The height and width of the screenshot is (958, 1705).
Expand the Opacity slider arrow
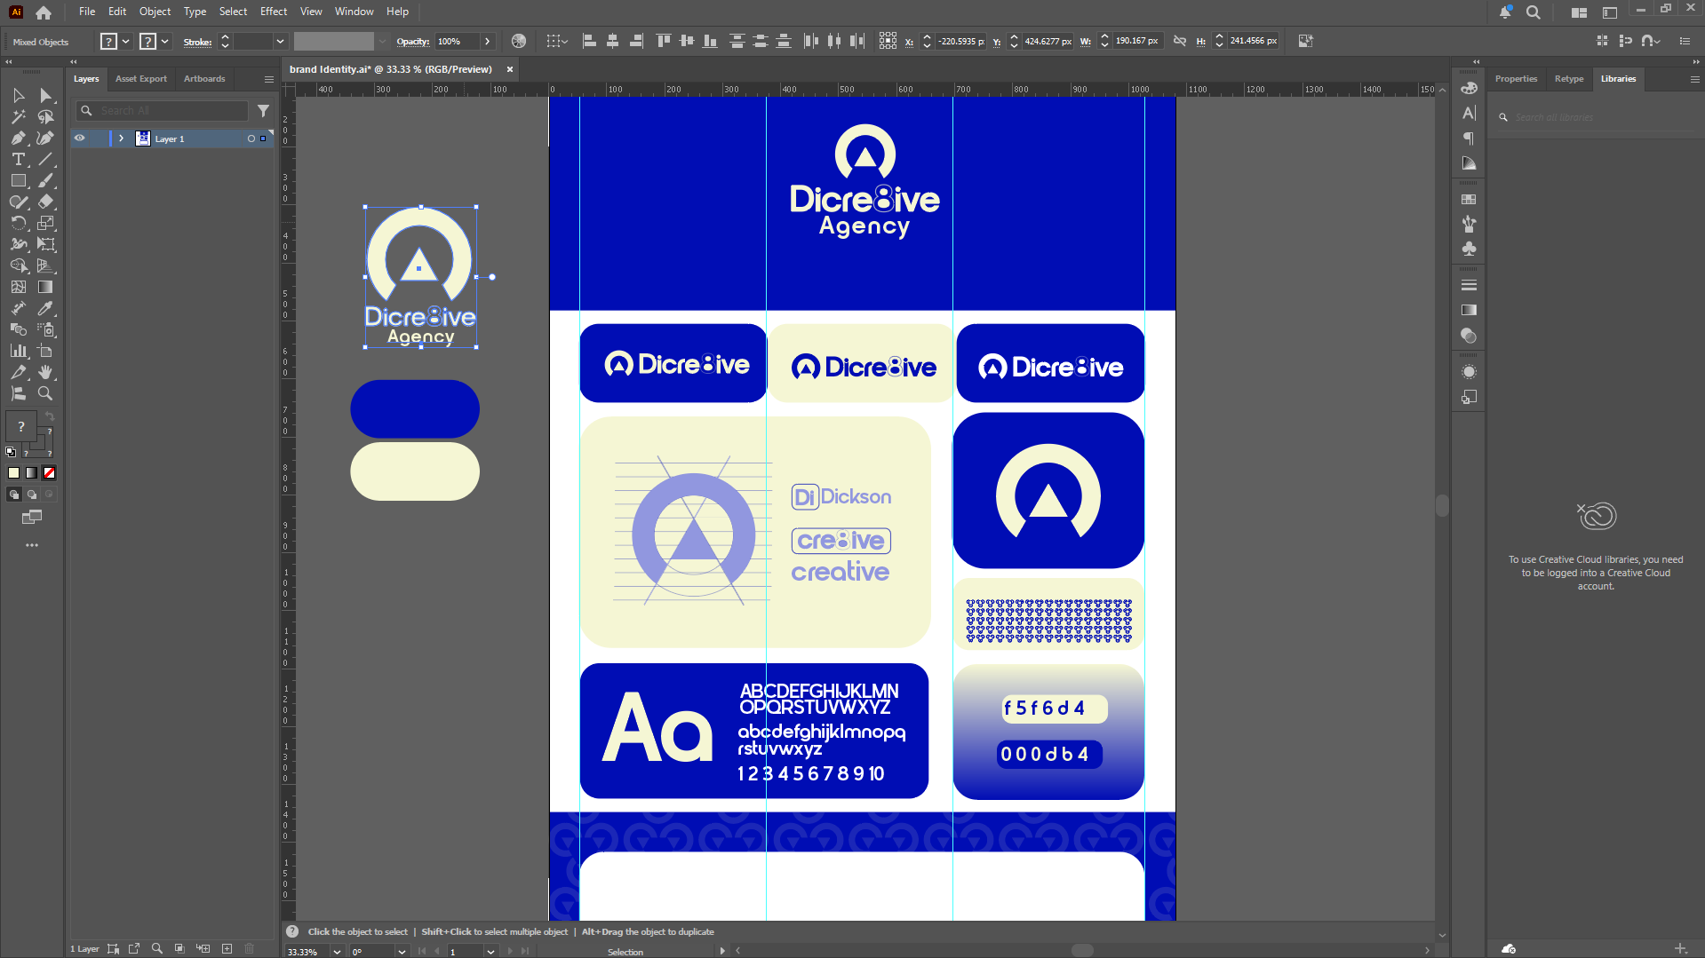487,41
